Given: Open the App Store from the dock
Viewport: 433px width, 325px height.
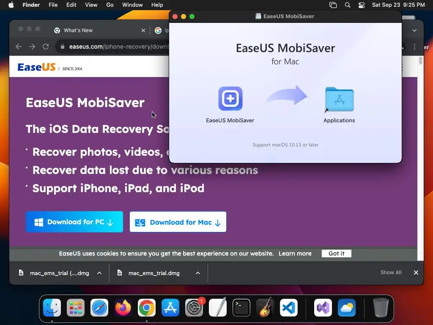Looking at the screenshot, I should coord(170,308).
